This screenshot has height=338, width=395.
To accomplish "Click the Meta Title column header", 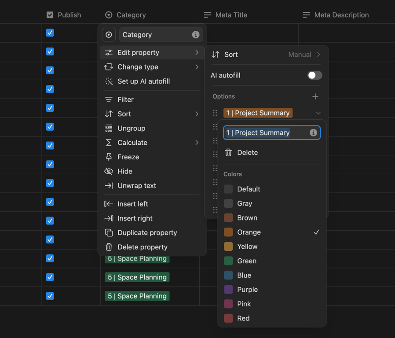I will [x=231, y=15].
